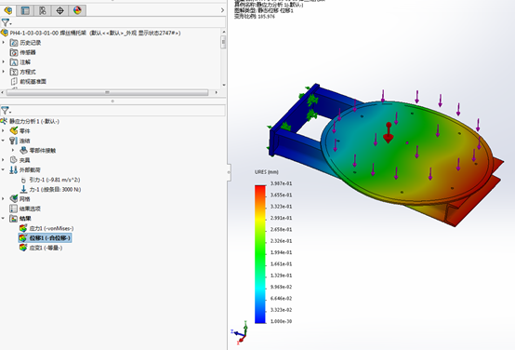Click the horizontal scrollbar of feature tree
This screenshot has width=515, height=350.
pos(108,92)
